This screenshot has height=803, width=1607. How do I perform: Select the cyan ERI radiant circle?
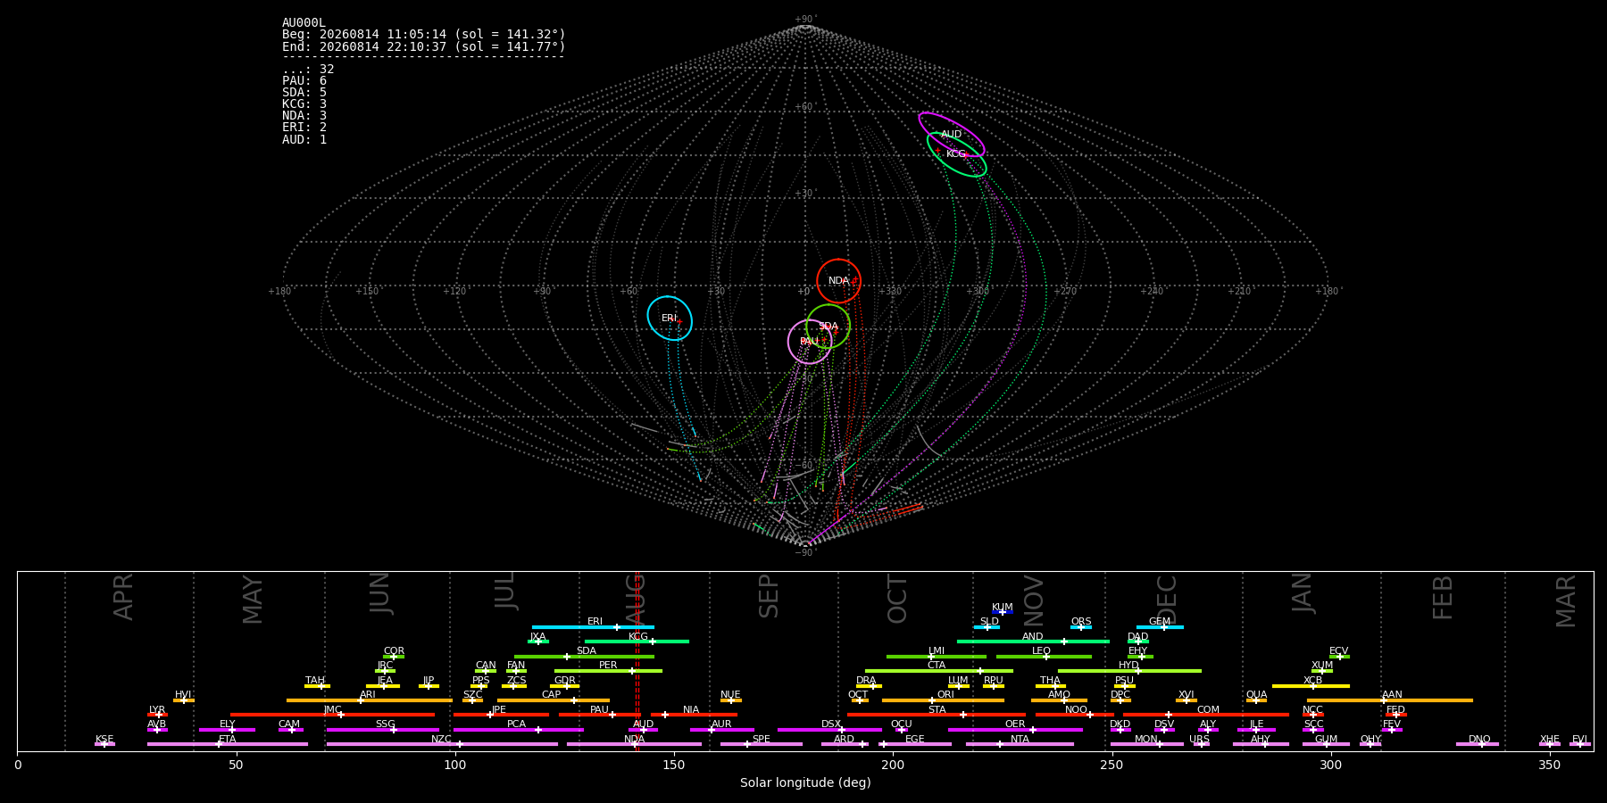click(x=670, y=319)
